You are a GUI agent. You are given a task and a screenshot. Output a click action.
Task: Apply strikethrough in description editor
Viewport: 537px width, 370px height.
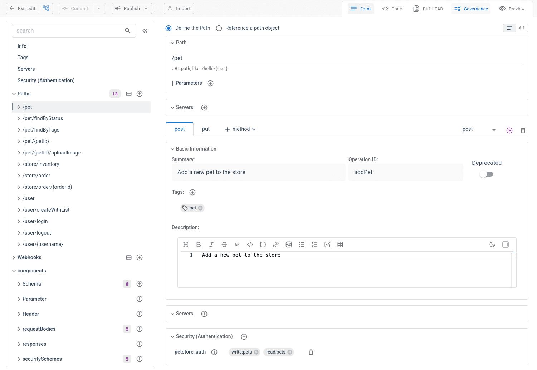pyautogui.click(x=224, y=245)
